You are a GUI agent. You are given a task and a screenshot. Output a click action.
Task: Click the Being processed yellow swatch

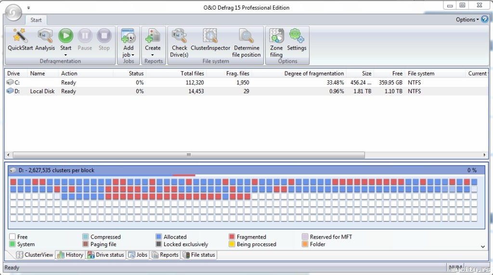coord(232,244)
